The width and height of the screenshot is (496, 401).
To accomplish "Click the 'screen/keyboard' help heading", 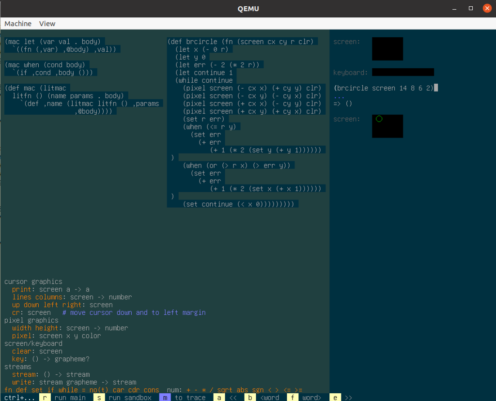I will pyautogui.click(x=33, y=343).
